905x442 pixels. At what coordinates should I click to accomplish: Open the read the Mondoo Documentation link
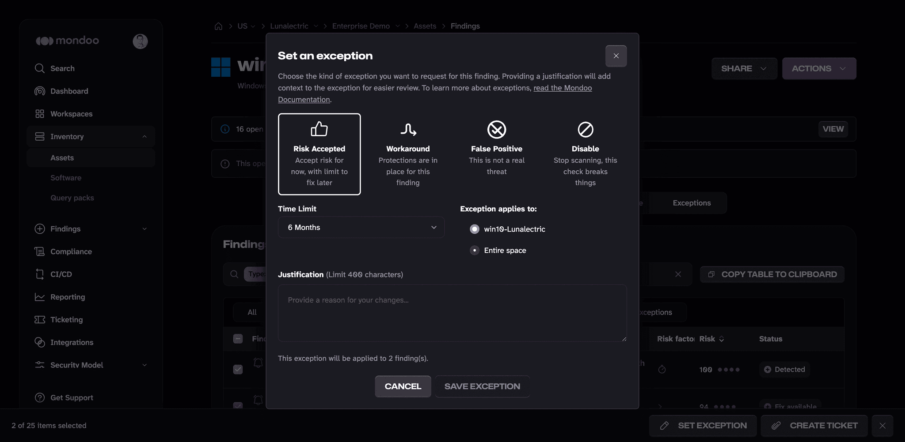point(435,94)
